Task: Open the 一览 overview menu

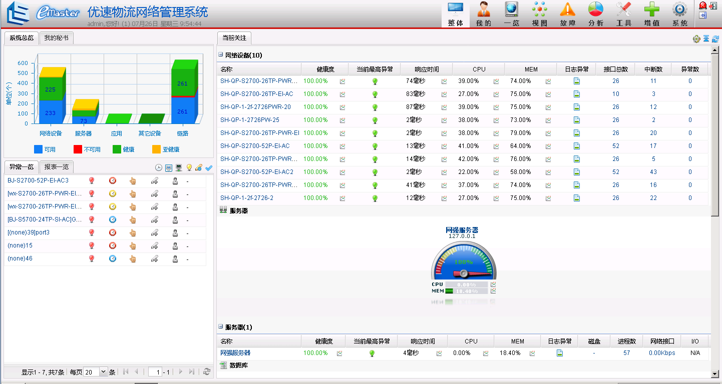Action: pyautogui.click(x=511, y=14)
